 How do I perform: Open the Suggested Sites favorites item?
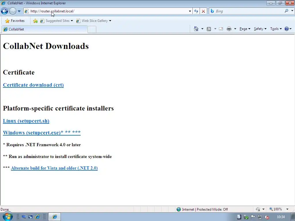[x=56, y=21]
